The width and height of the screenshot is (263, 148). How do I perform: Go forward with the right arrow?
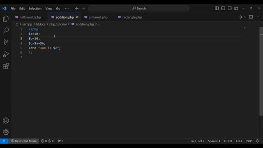(83, 8)
